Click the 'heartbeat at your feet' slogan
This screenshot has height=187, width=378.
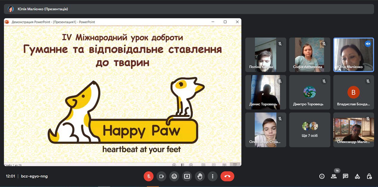(142, 149)
